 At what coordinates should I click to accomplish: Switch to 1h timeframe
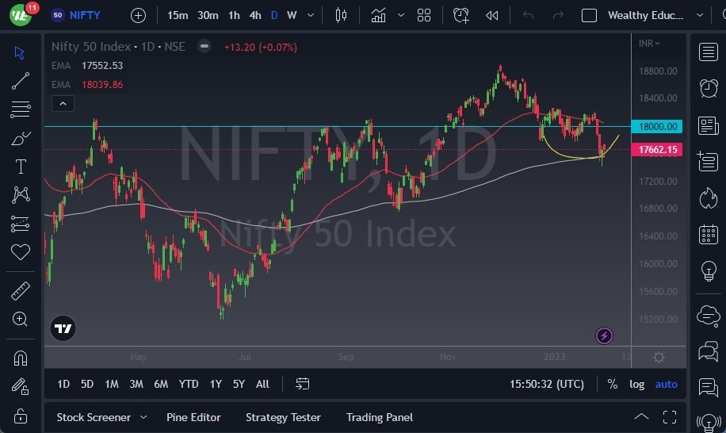coord(235,15)
